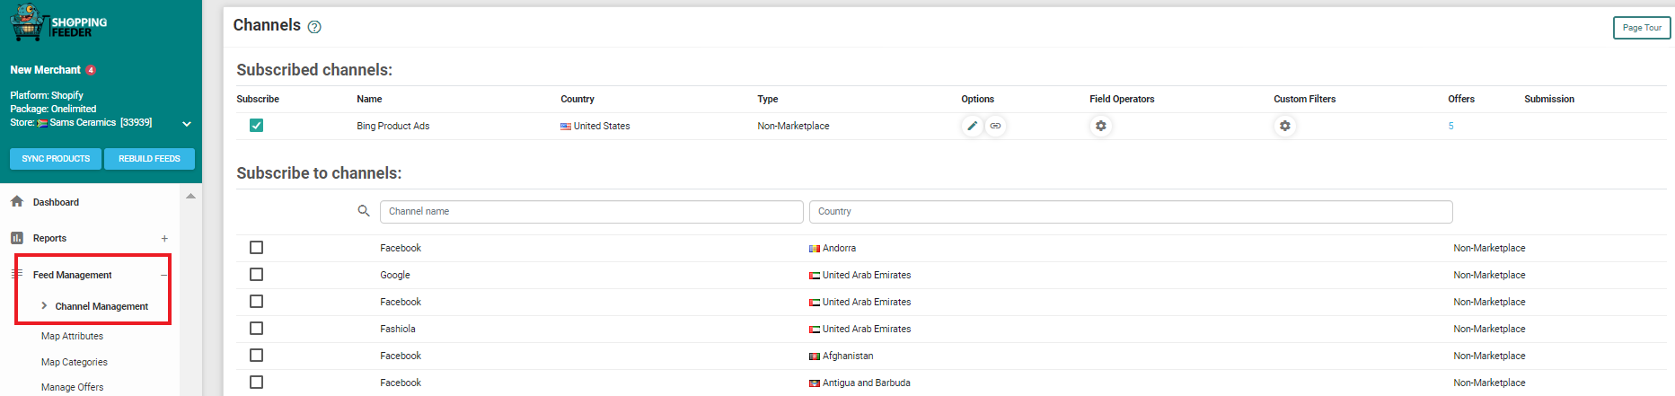Edit Bing Product Ads with the pencil icon
1675x396 pixels.
click(972, 126)
